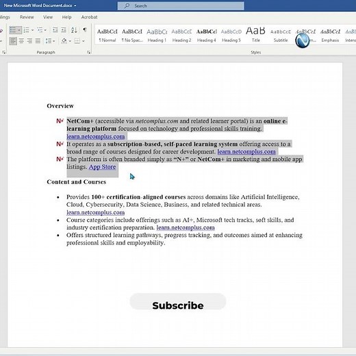Apply the Heading 2 style

(181, 36)
